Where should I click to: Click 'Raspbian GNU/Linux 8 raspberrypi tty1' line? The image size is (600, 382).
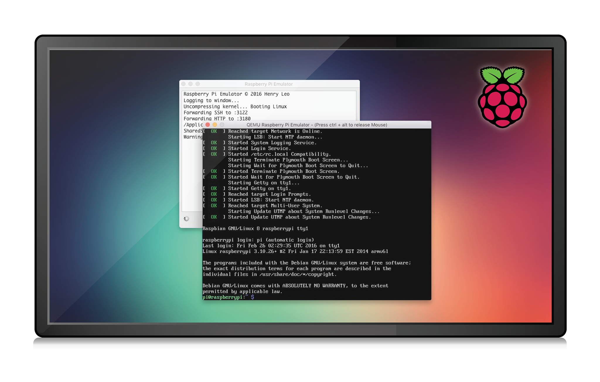point(255,229)
